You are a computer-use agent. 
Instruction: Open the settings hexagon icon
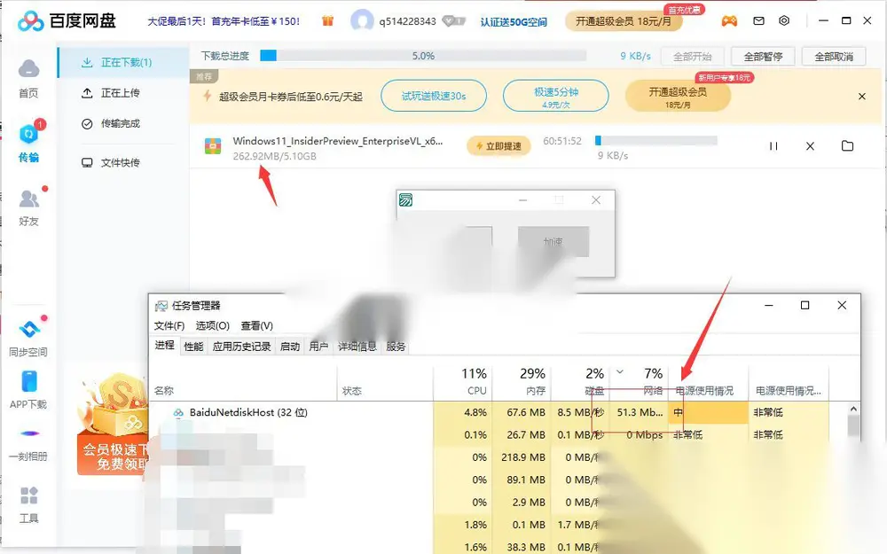point(784,21)
